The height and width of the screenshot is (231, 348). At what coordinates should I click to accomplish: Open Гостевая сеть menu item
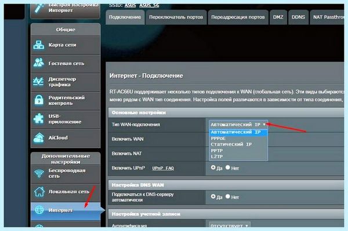(x=66, y=63)
